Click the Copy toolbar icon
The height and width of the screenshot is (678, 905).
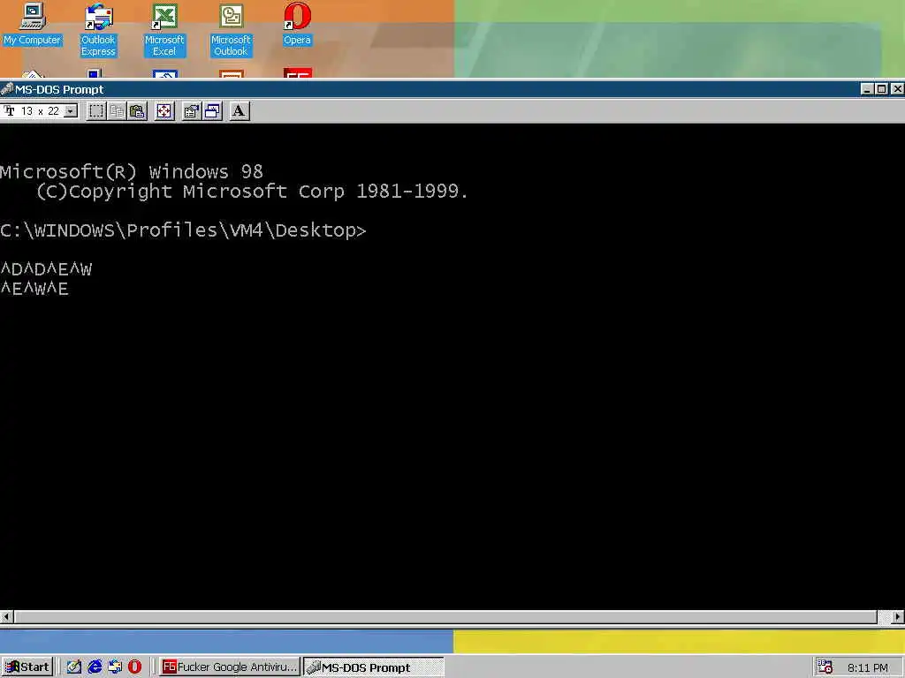click(118, 110)
